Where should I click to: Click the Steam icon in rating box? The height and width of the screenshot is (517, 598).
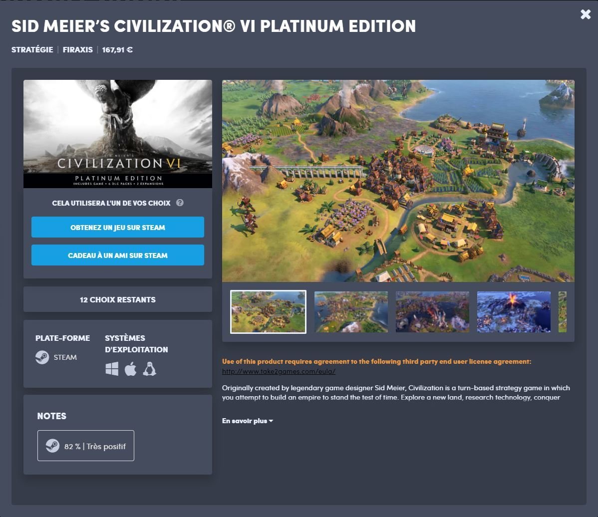52,446
